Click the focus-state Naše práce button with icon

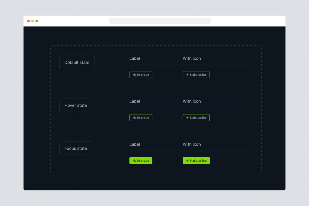point(196,161)
